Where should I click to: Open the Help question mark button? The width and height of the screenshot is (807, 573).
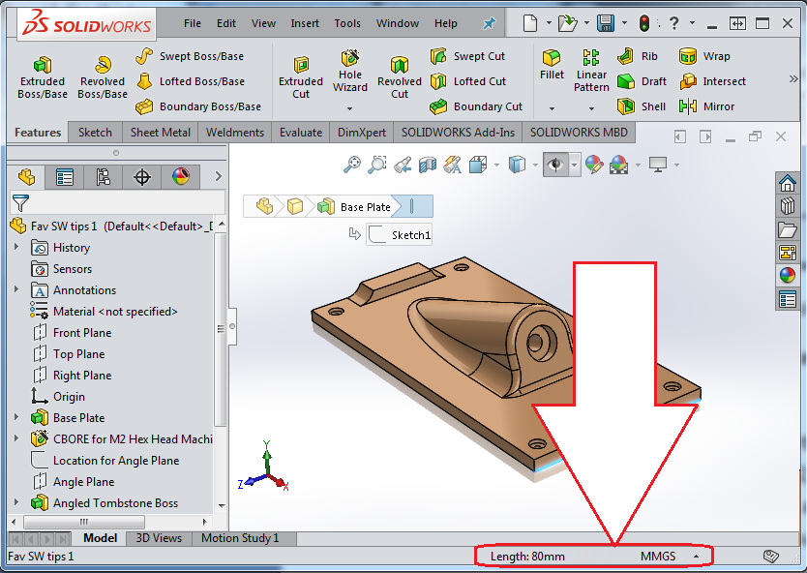tap(673, 23)
